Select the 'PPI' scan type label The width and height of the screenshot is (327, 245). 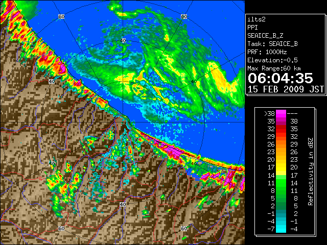(252, 28)
